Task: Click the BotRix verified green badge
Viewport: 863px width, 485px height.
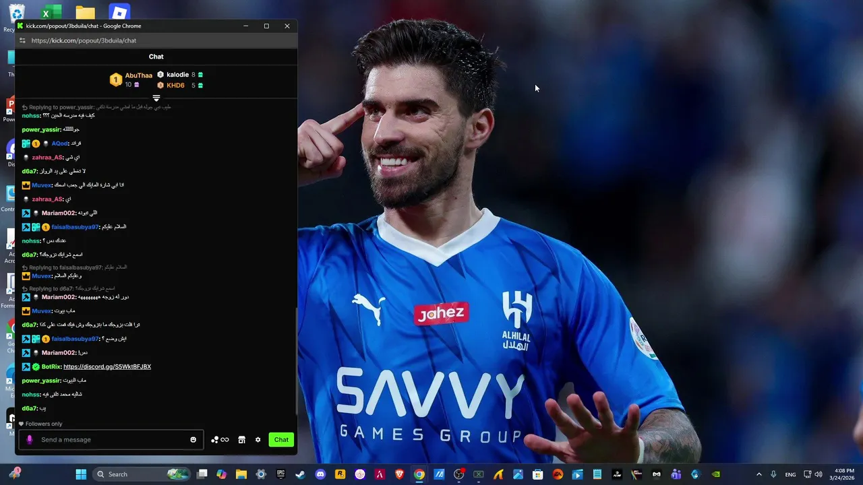Action: [36, 367]
